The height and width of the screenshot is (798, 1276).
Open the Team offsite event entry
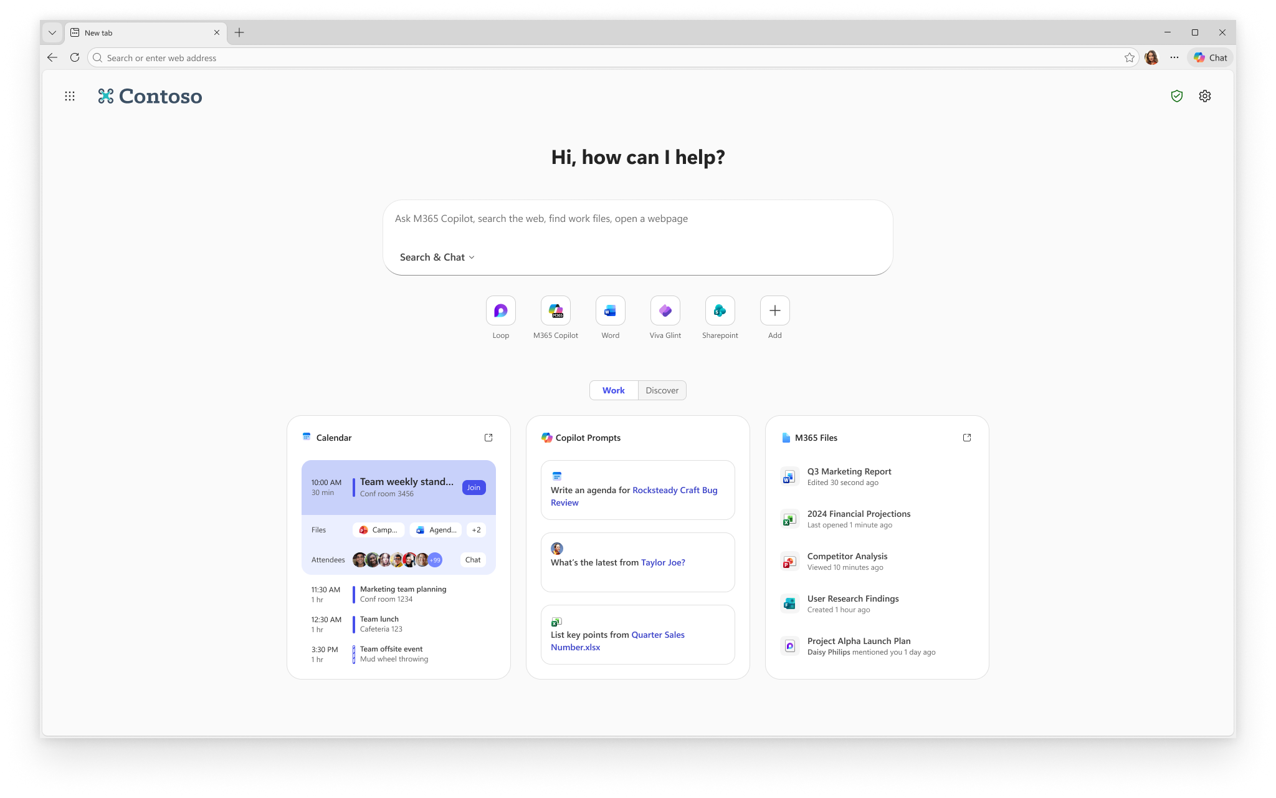[x=399, y=654]
